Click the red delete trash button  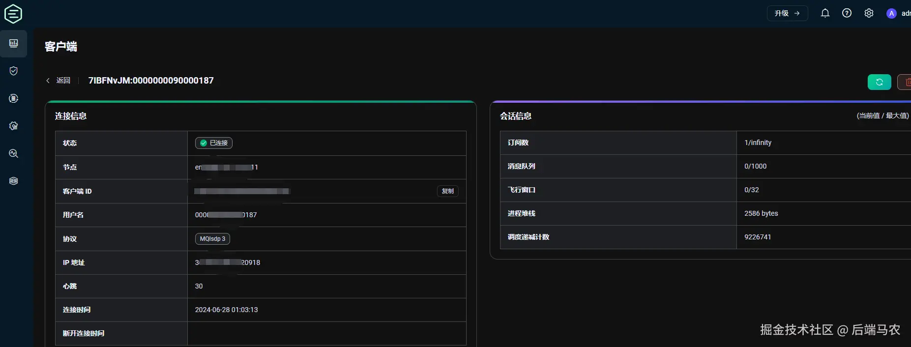905,82
